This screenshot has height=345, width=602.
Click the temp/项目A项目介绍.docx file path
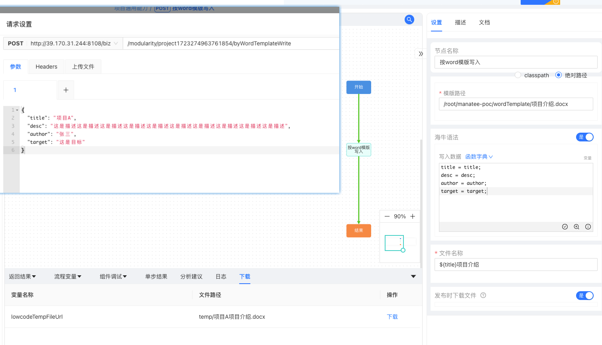[232, 317]
